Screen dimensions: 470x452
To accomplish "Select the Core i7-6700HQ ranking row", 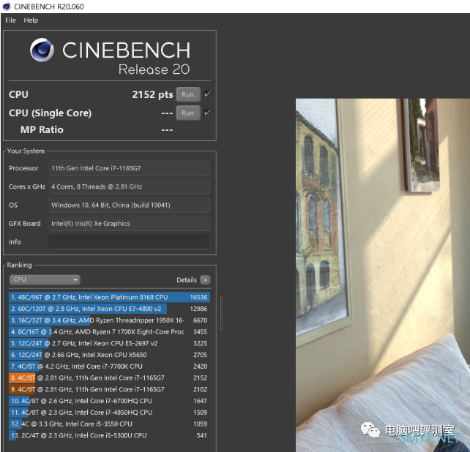I will click(x=109, y=401).
